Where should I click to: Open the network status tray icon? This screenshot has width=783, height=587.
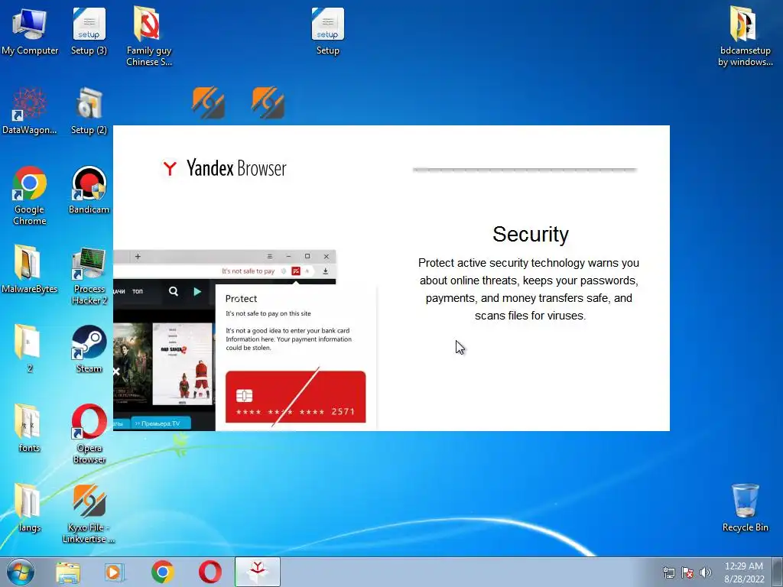(x=668, y=572)
